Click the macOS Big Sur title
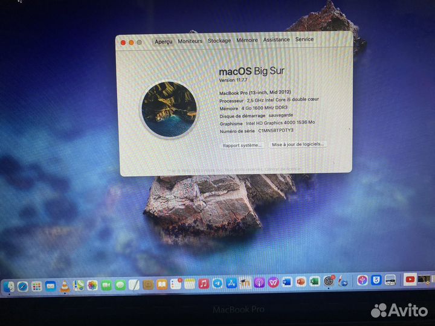 (x=251, y=71)
